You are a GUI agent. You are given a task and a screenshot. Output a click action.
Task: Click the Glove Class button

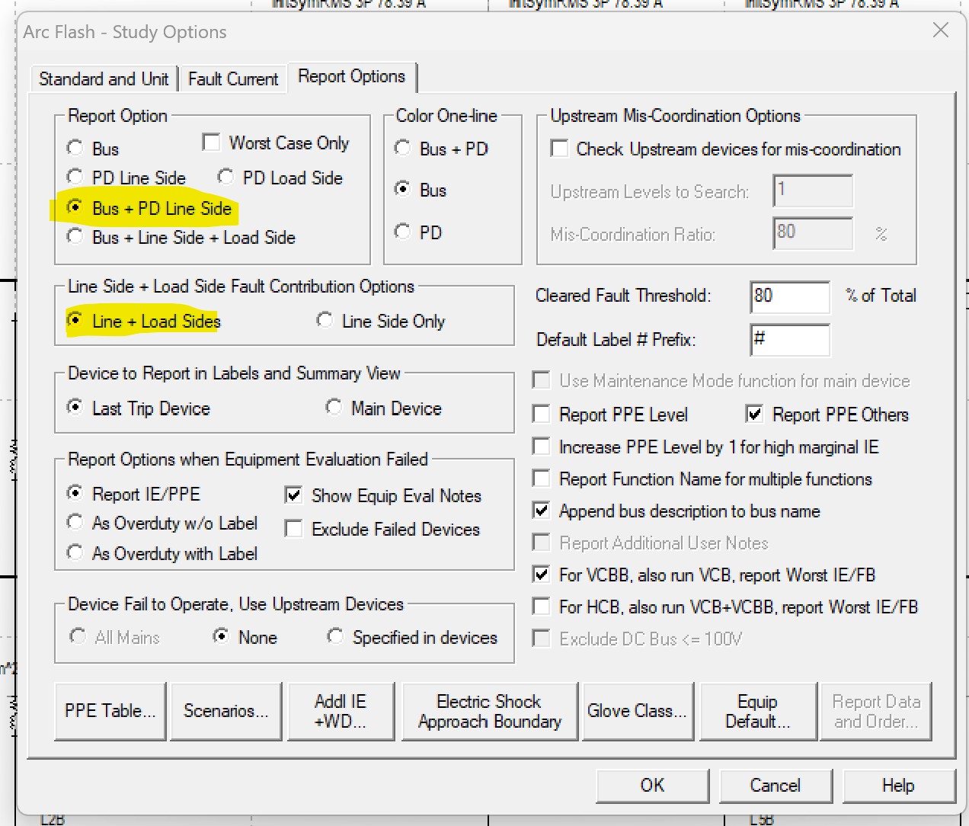tap(637, 711)
